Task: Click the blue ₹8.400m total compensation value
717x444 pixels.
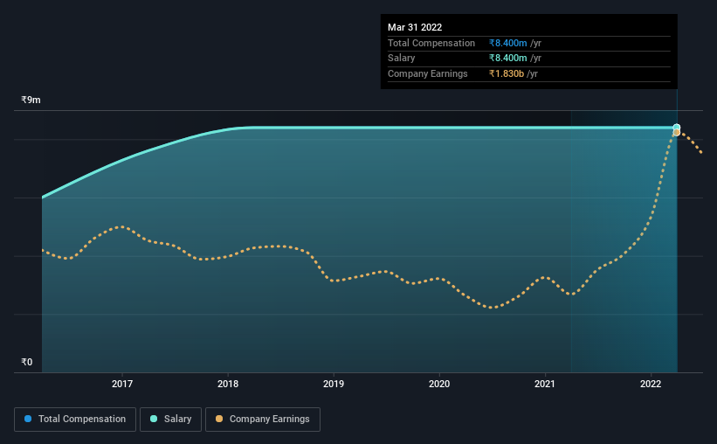Action: [507, 43]
